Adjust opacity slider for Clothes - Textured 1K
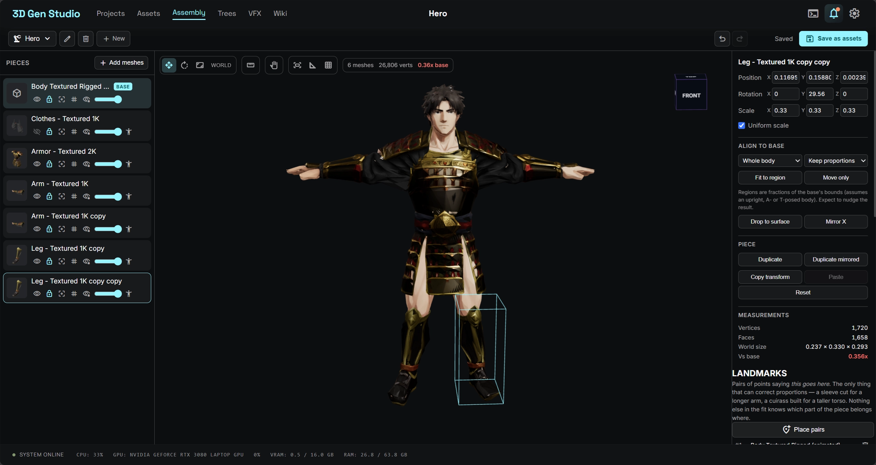Image resolution: width=876 pixels, height=465 pixels. (x=108, y=132)
